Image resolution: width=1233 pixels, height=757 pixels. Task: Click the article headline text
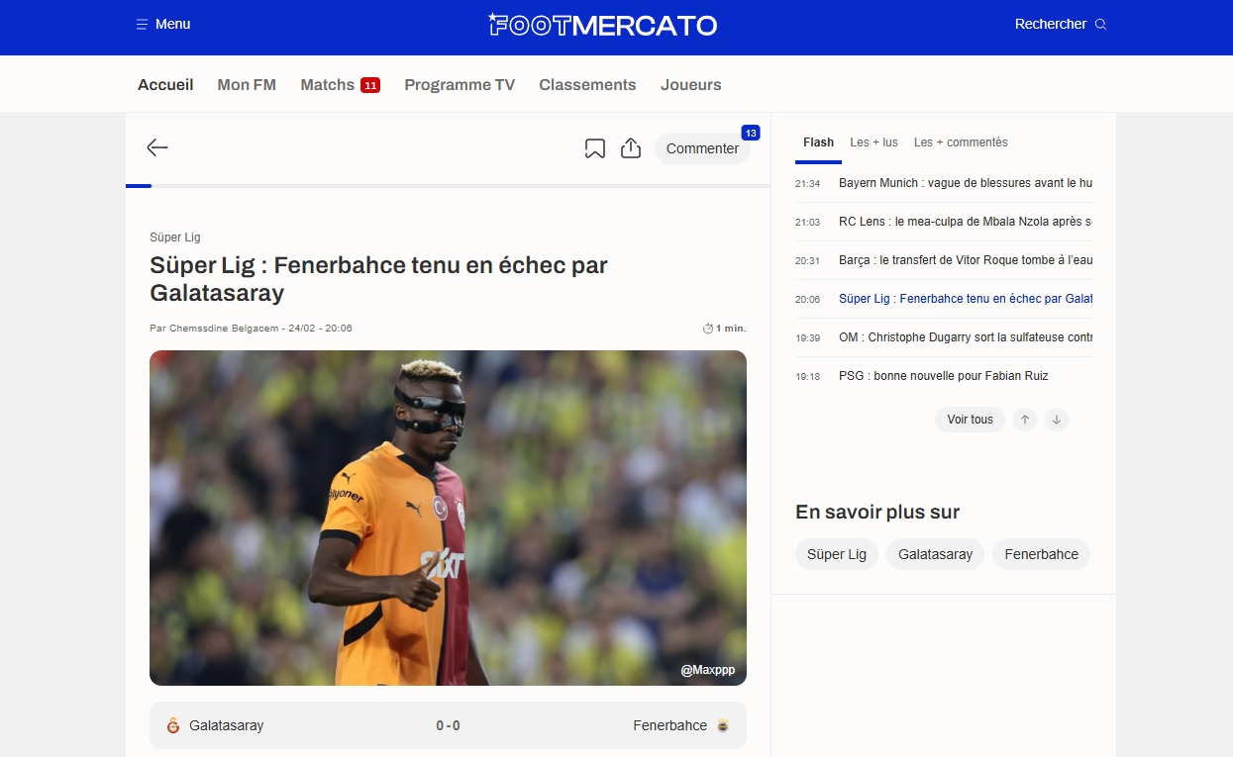click(x=378, y=279)
